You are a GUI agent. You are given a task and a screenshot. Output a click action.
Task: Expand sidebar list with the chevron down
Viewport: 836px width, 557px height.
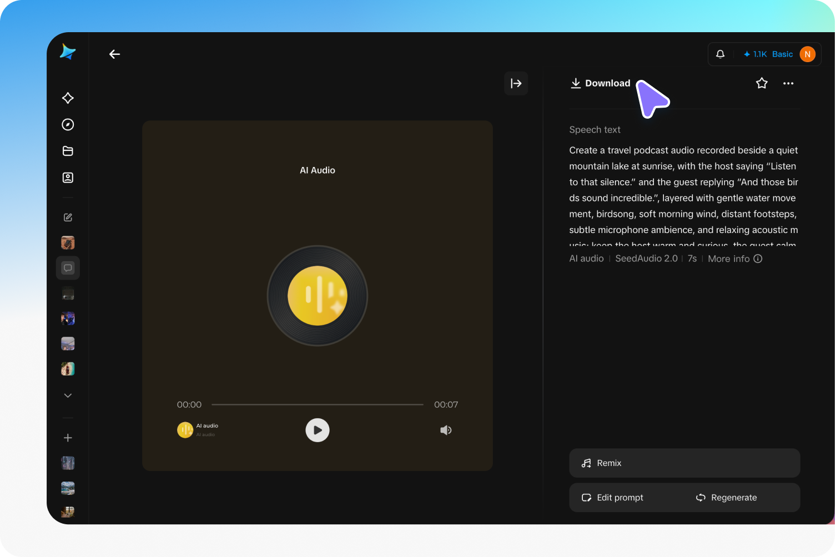[x=68, y=396]
